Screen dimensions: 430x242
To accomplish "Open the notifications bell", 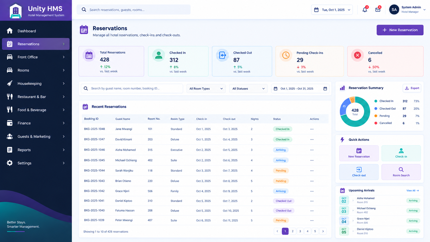I will pyautogui.click(x=365, y=10).
